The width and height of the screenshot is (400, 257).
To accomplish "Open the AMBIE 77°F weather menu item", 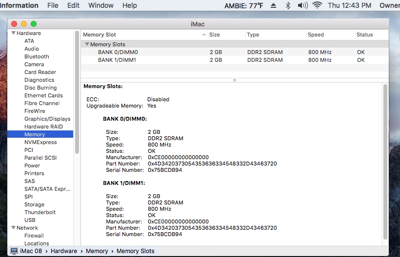I will tap(243, 6).
